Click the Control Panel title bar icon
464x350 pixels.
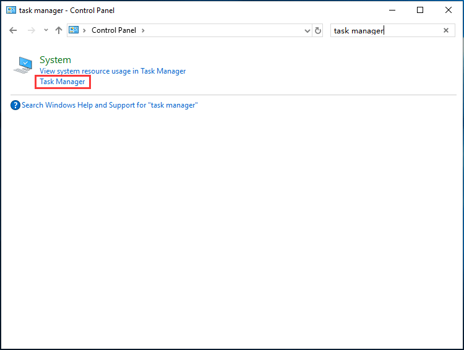coord(11,10)
